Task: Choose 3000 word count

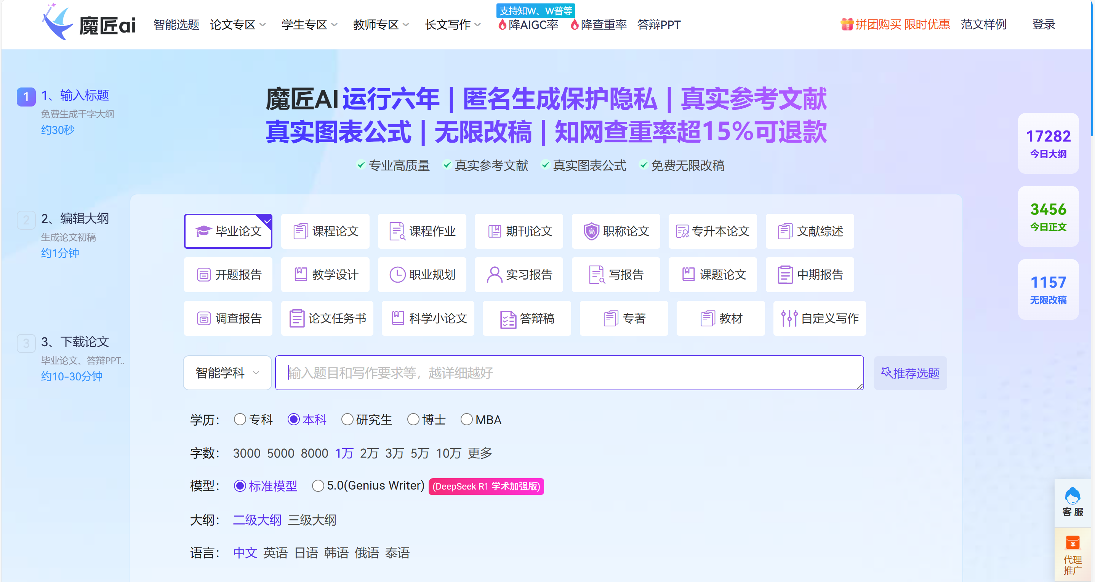Action: (247, 453)
